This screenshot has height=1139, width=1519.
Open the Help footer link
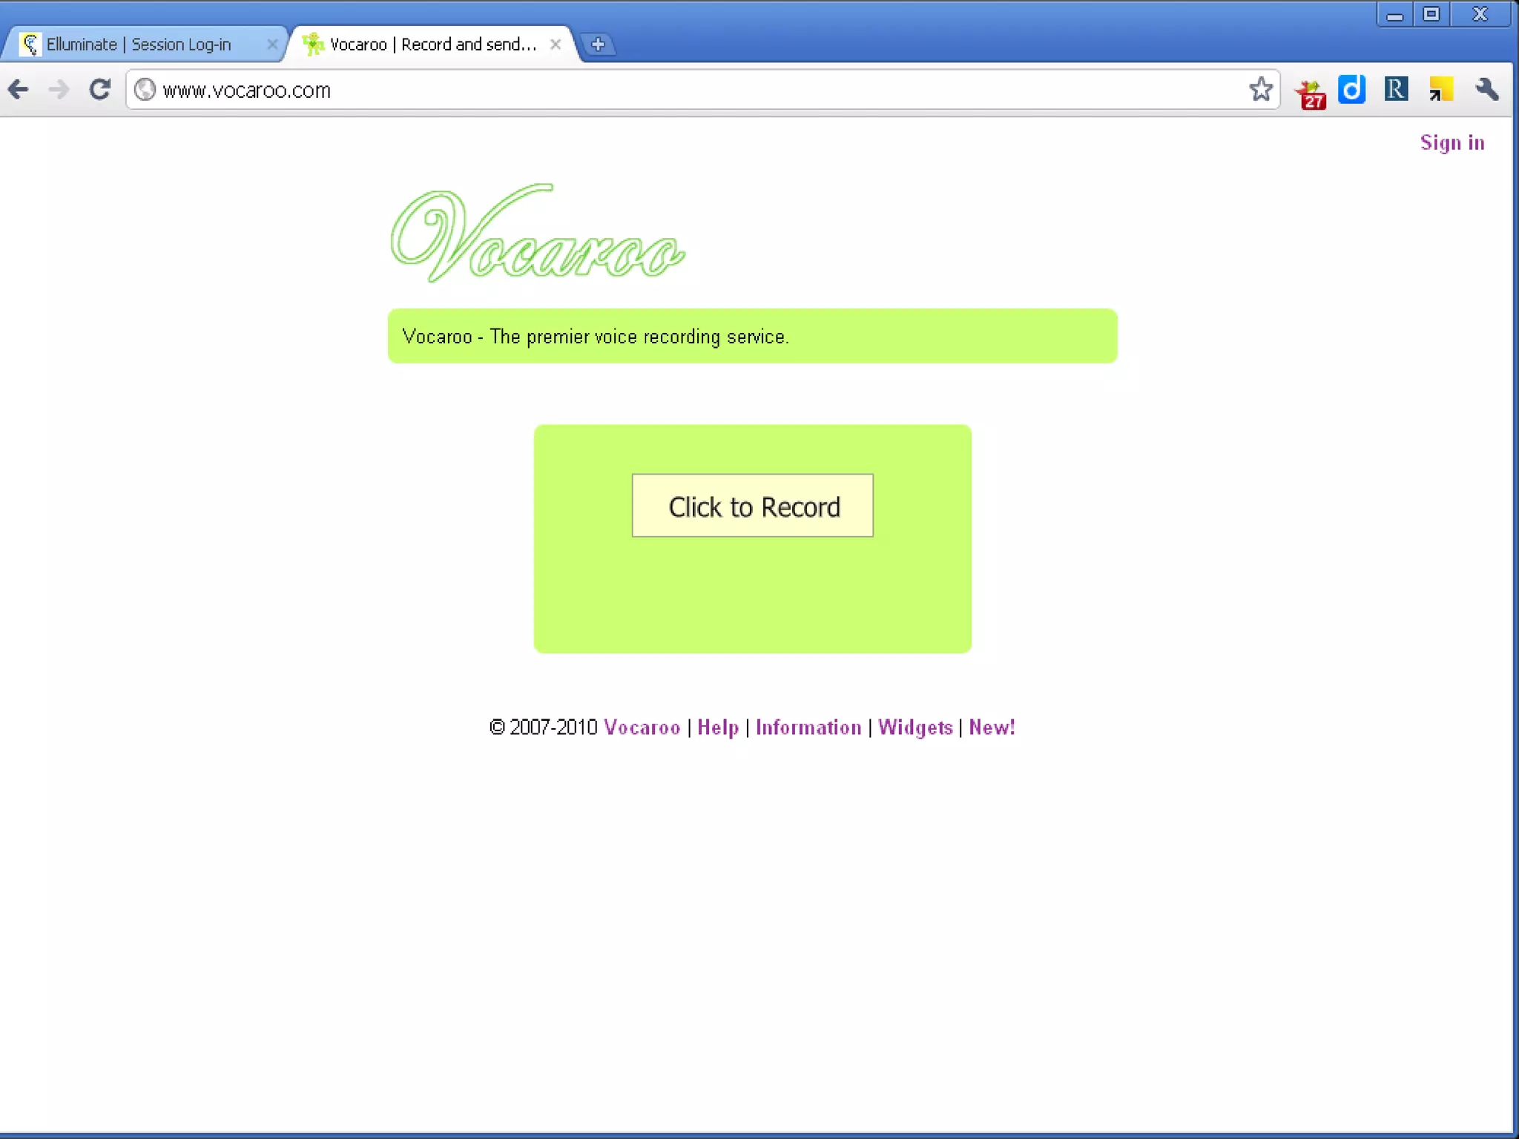point(717,727)
